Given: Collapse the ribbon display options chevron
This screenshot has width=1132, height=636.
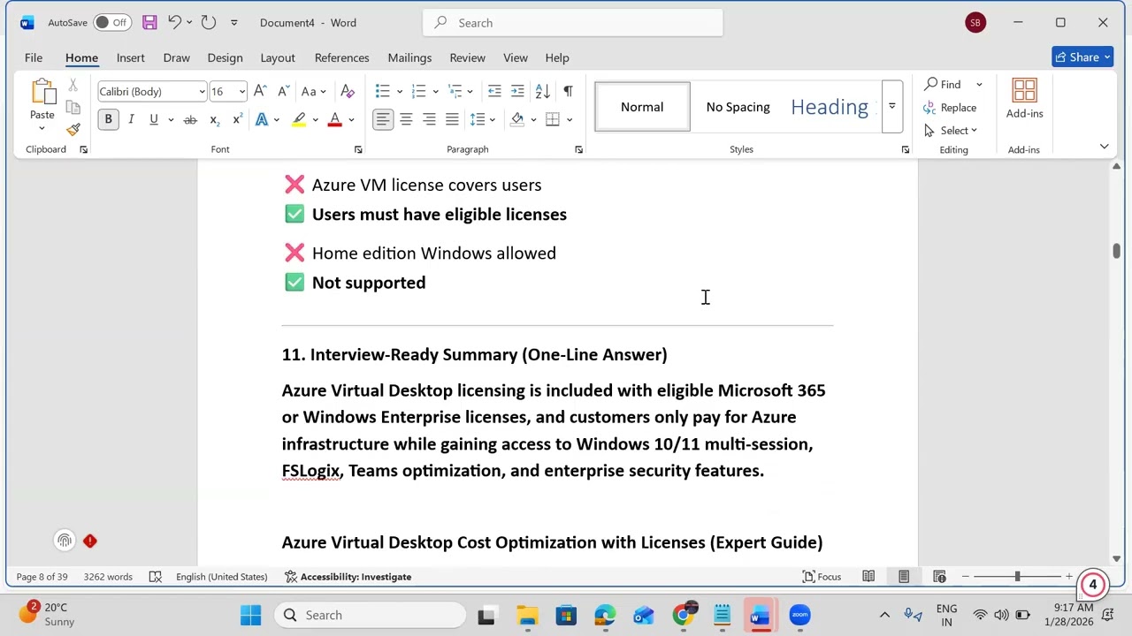Looking at the screenshot, I should [x=1104, y=147].
